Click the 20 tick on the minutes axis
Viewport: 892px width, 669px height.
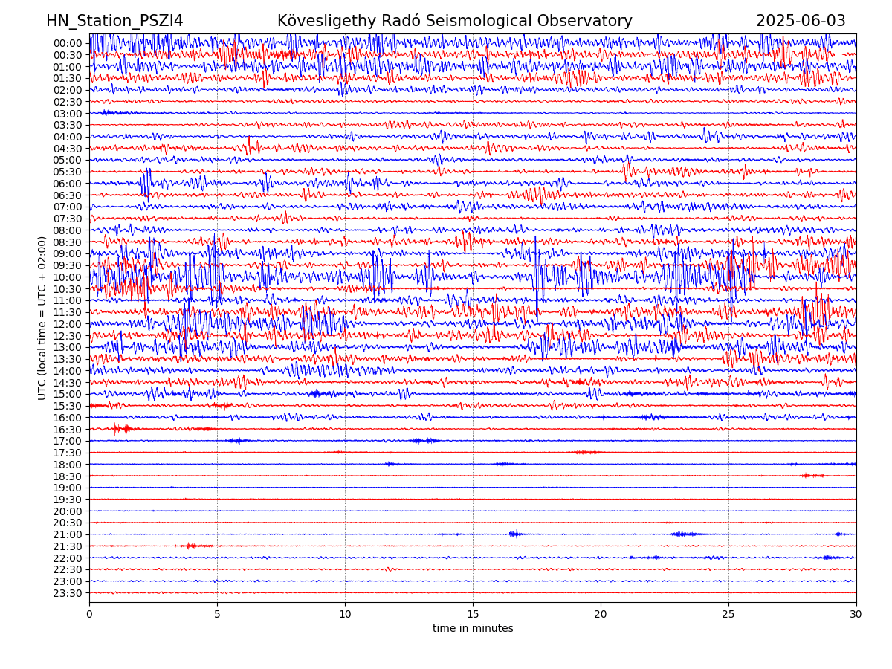601,614
